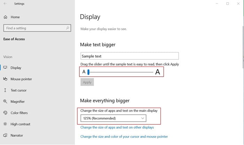Viewport: 244px width, 145px height.
Task: Open Color filters settings label
Action: click(x=19, y=113)
